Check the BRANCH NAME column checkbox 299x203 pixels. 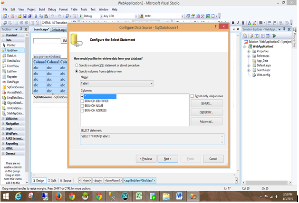coord(82,106)
